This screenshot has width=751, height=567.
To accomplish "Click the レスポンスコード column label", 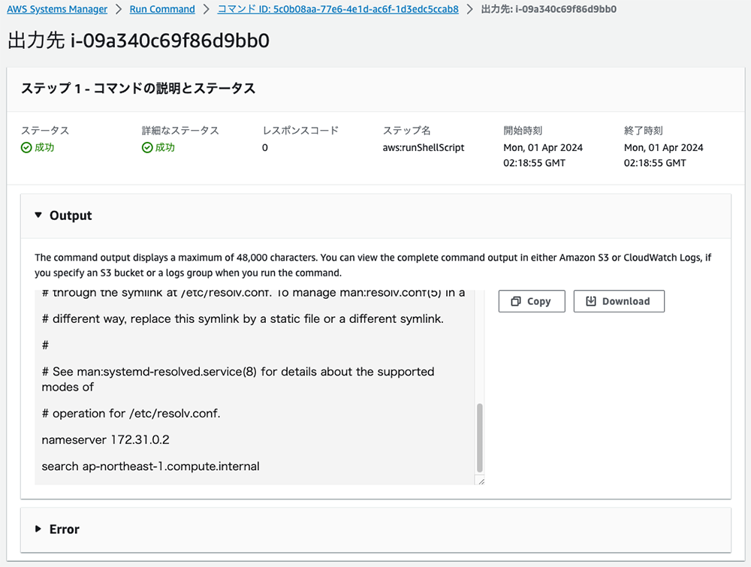I will (300, 130).
